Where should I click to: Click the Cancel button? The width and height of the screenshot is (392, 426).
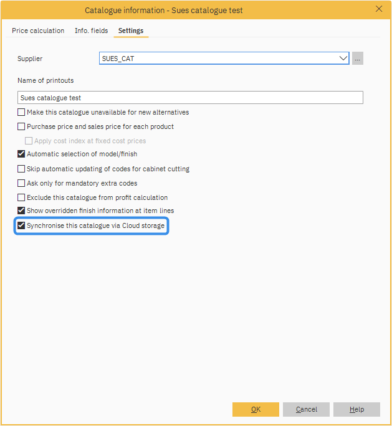click(306, 409)
